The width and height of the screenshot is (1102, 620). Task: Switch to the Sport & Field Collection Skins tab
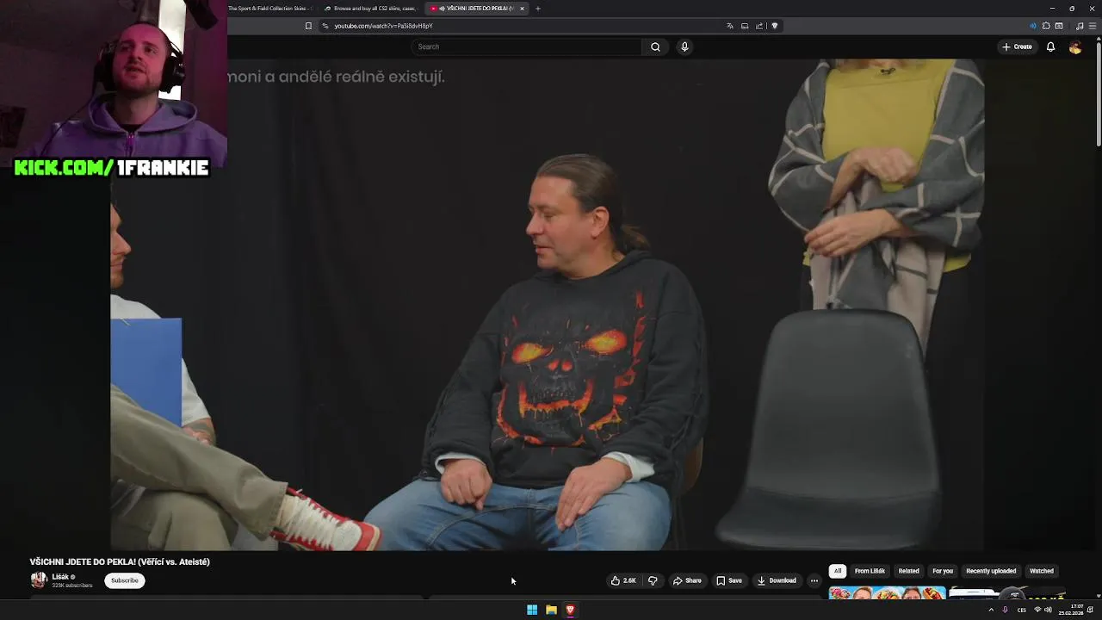[x=270, y=9]
